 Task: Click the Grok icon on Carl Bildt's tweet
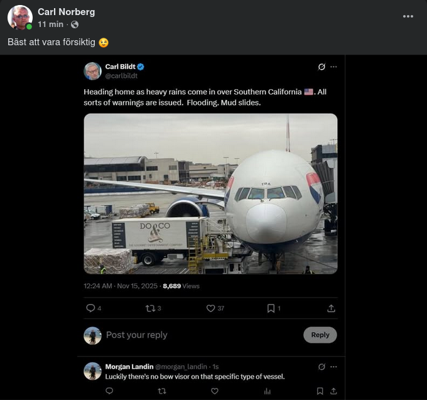pos(322,67)
